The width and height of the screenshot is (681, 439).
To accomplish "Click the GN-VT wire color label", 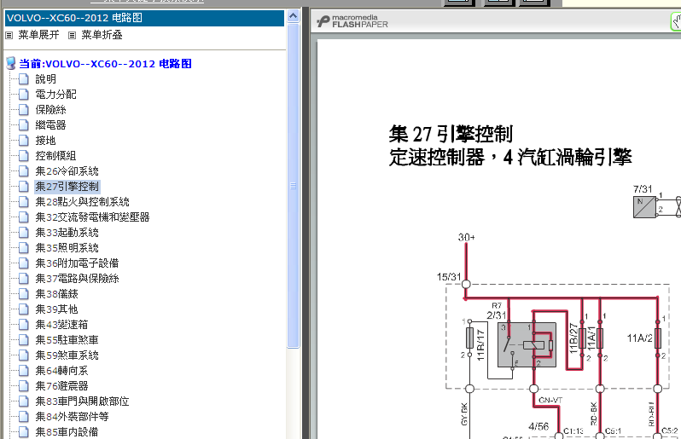I will click(x=550, y=401).
